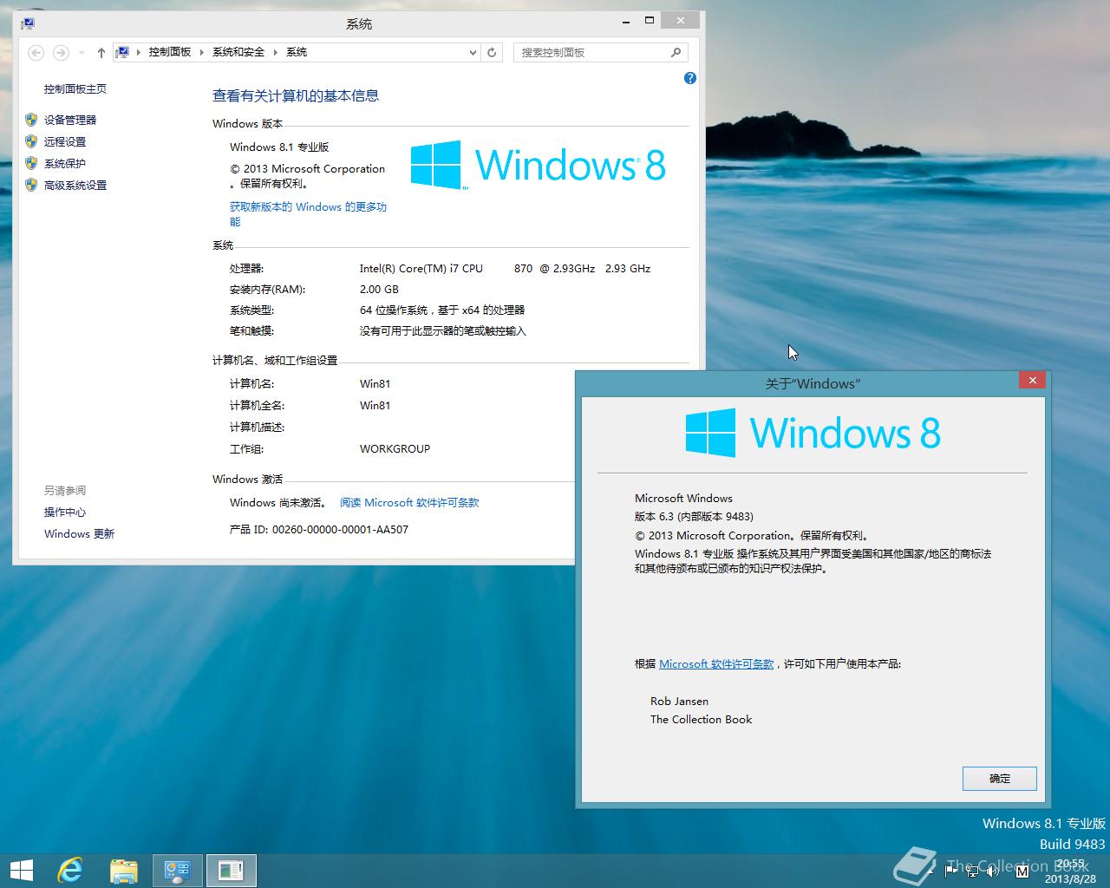Expand chevron after 系统和安全 breadcrumb
Image resolution: width=1110 pixels, height=888 pixels.
point(276,52)
